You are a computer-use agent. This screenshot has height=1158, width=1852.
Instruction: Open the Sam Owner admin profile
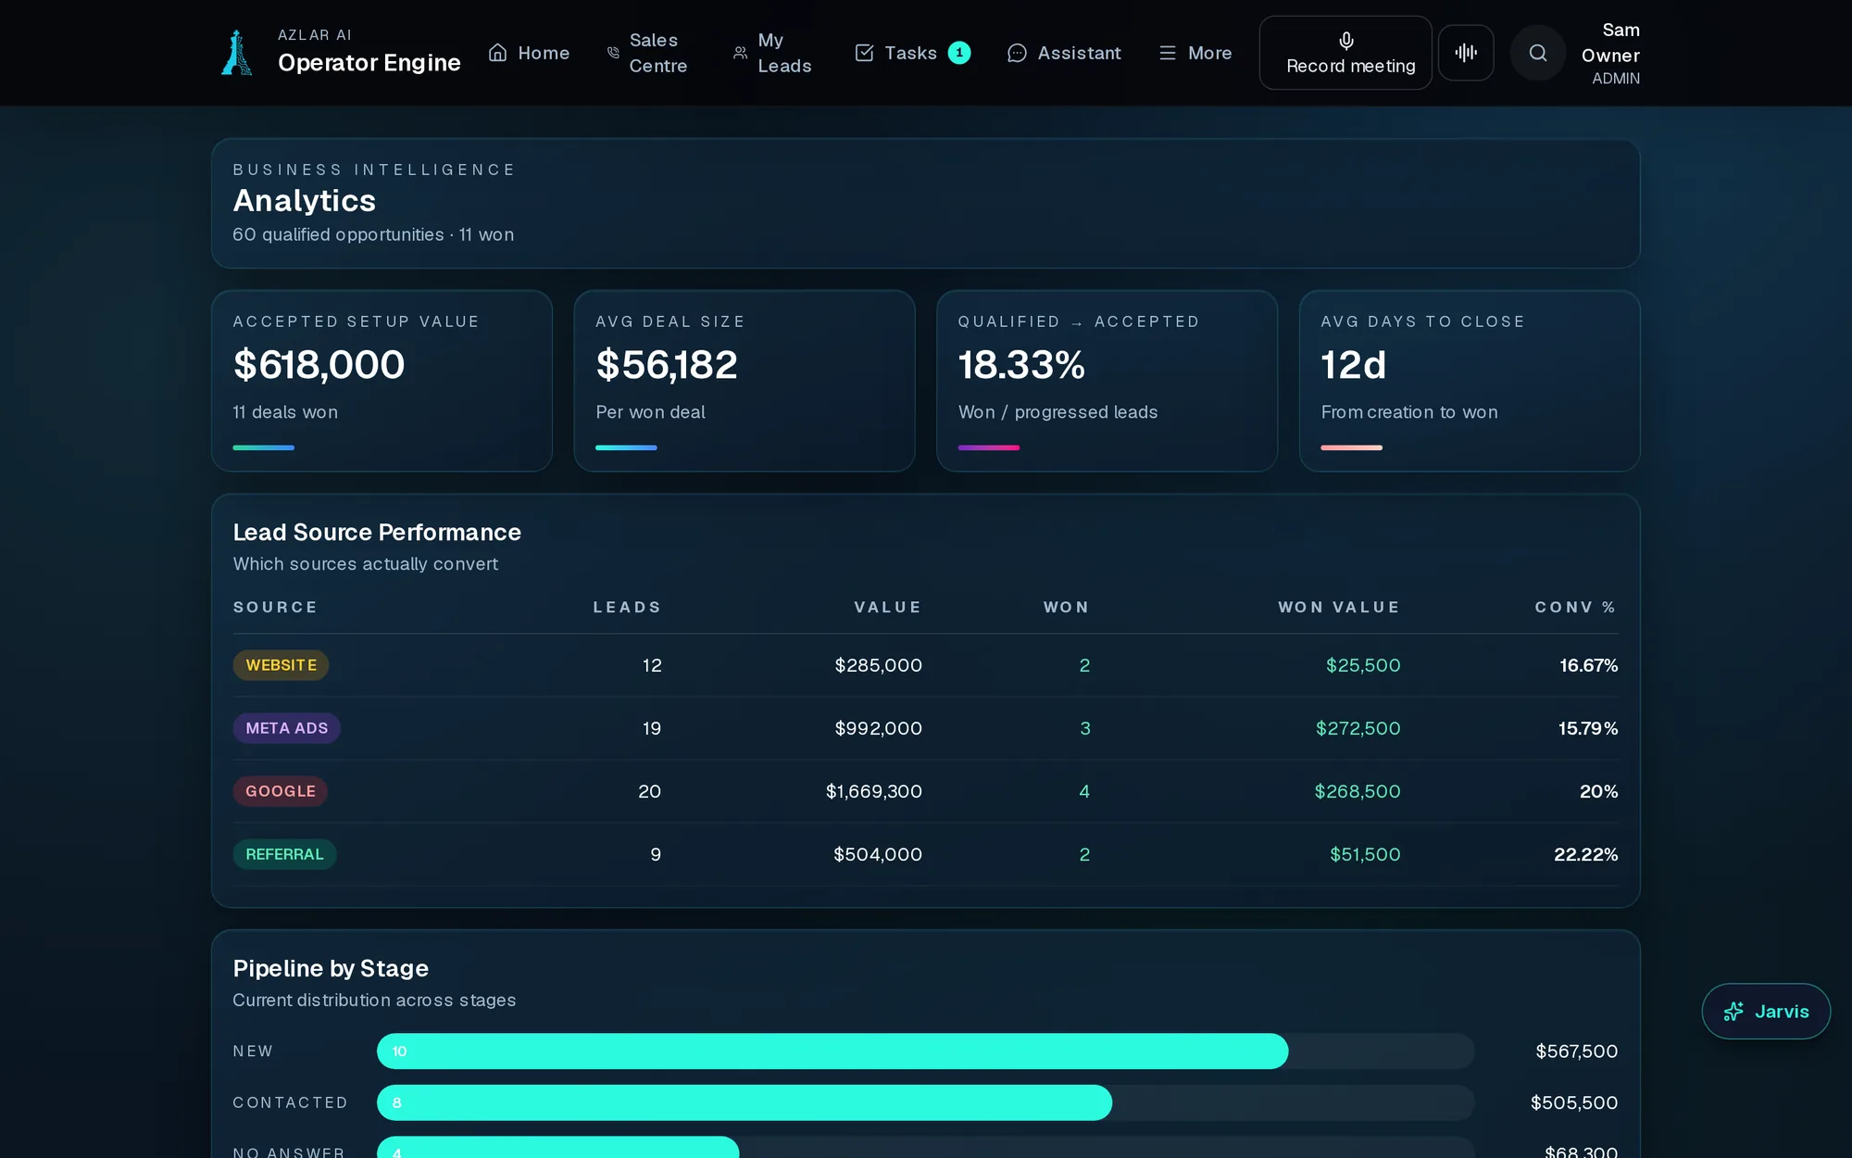1610,54
